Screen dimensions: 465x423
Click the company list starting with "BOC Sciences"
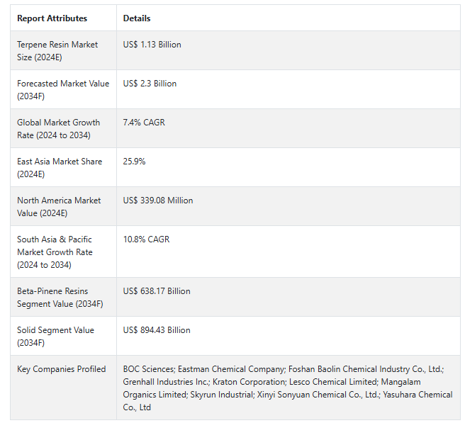coord(287,388)
